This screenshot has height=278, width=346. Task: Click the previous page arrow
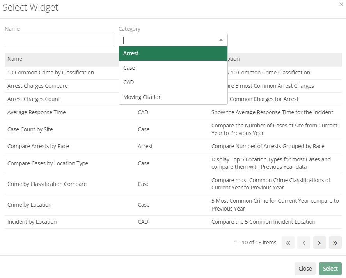[303, 243]
